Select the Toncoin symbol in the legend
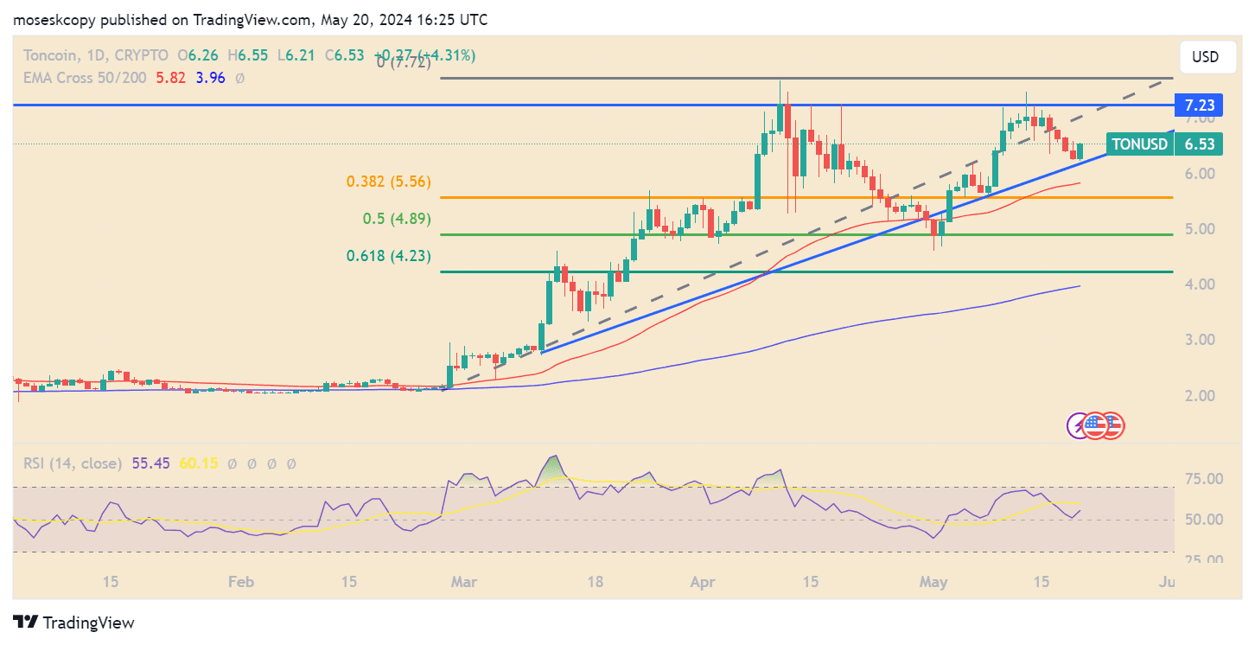 click(x=51, y=54)
